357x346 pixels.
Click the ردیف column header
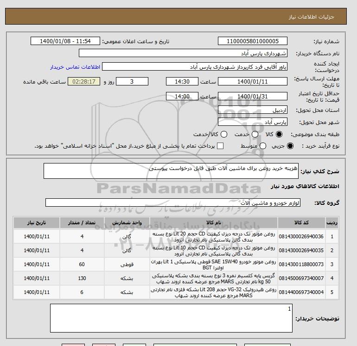click(332, 223)
